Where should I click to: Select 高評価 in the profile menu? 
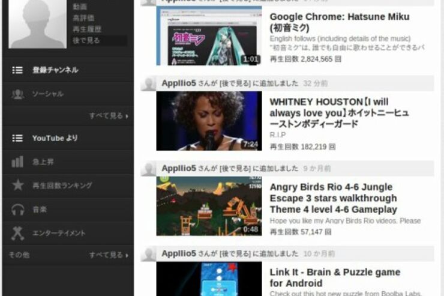[x=83, y=18]
